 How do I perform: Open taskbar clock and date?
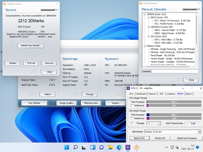(188, 147)
